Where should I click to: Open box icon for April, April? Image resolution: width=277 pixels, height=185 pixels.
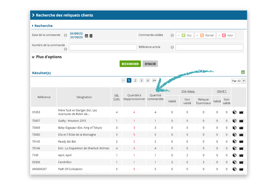click(235, 155)
